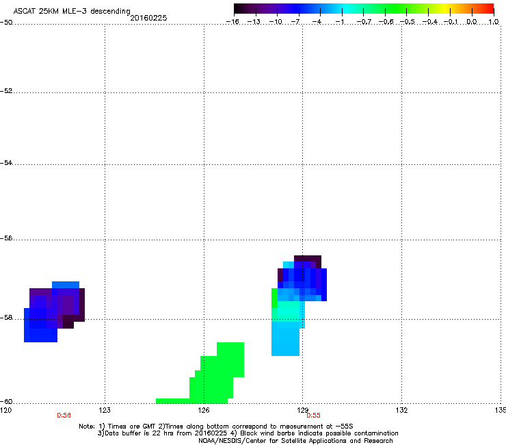The image size is (506, 445).
Task: Click the -0.1 color bar label
Action: (x=451, y=22)
